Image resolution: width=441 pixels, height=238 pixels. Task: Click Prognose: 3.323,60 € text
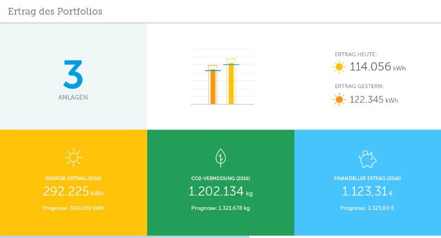tap(368, 208)
